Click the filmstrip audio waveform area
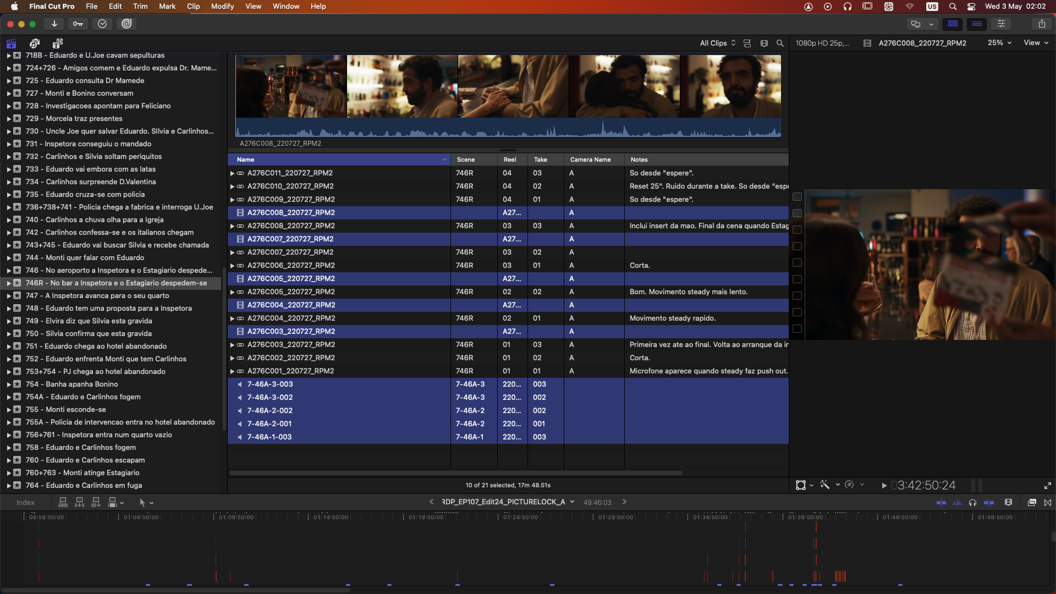This screenshot has height=594, width=1056. click(x=508, y=128)
